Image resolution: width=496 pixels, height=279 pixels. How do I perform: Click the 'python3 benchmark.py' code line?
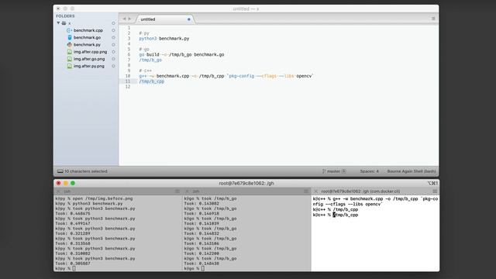[x=164, y=39]
